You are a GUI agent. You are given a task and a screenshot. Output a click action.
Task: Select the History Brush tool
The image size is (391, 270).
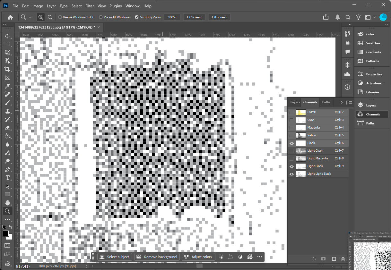pos(7,119)
